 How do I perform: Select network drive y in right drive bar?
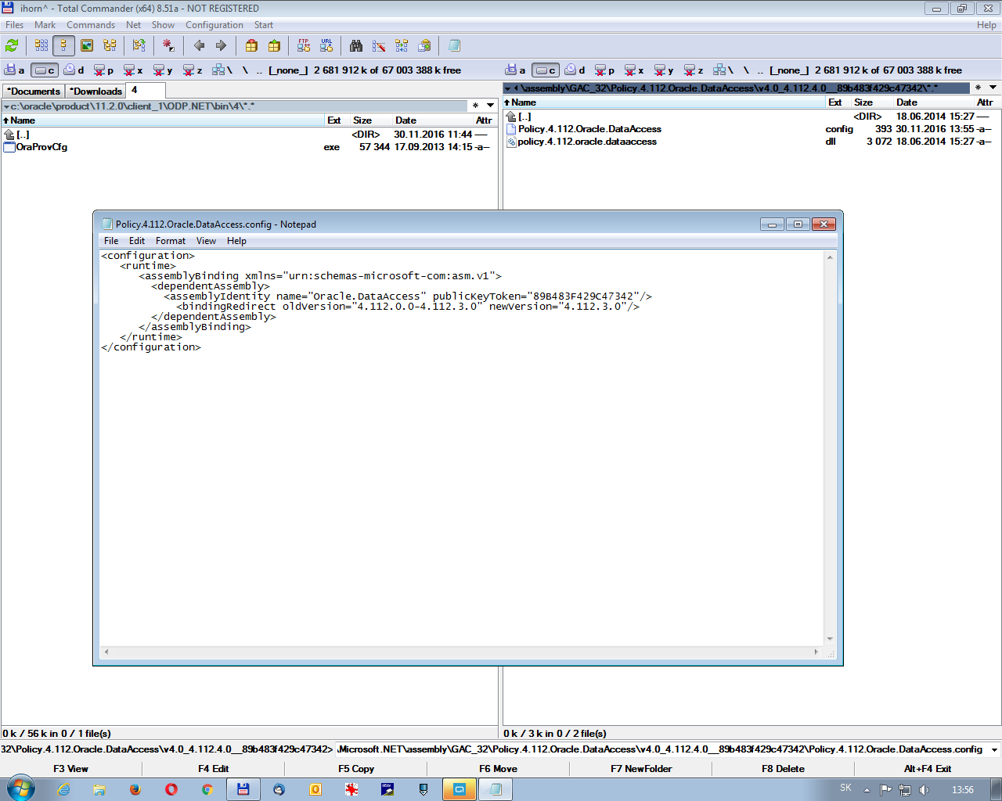click(664, 70)
